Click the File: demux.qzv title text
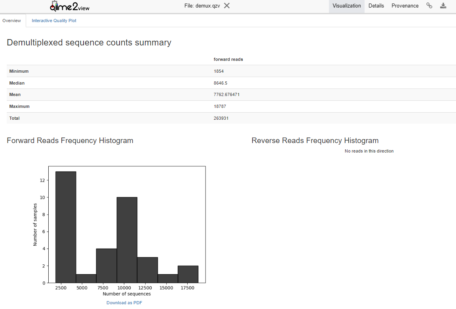 click(202, 6)
